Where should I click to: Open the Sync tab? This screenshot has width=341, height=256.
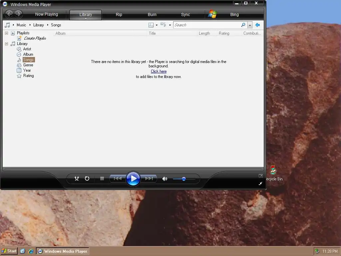click(185, 15)
